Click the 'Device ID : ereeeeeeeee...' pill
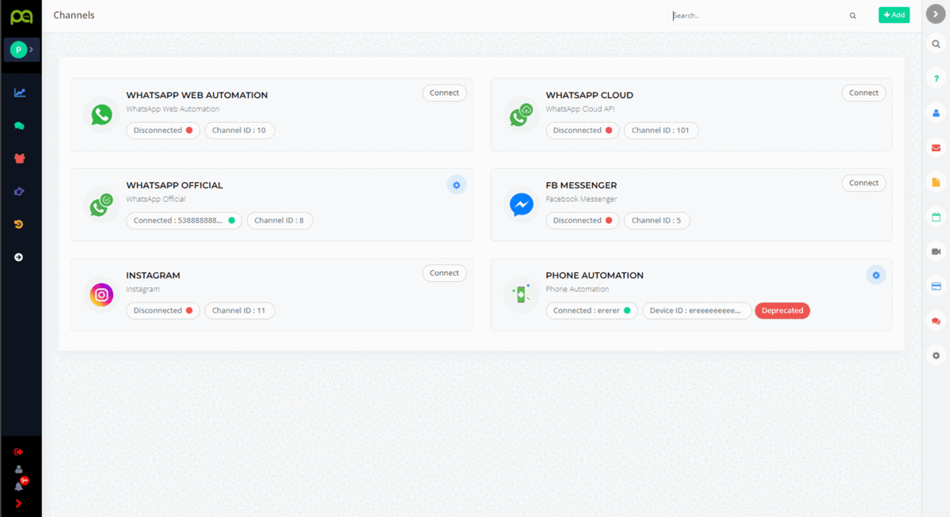The width and height of the screenshot is (950, 517). click(x=697, y=311)
